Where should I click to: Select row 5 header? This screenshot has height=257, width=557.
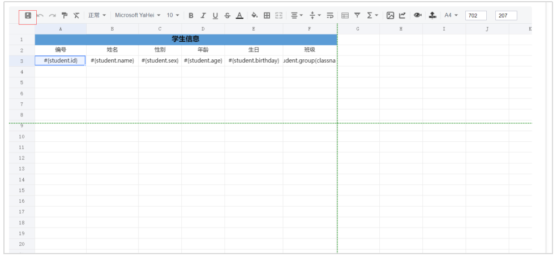tap(22, 82)
